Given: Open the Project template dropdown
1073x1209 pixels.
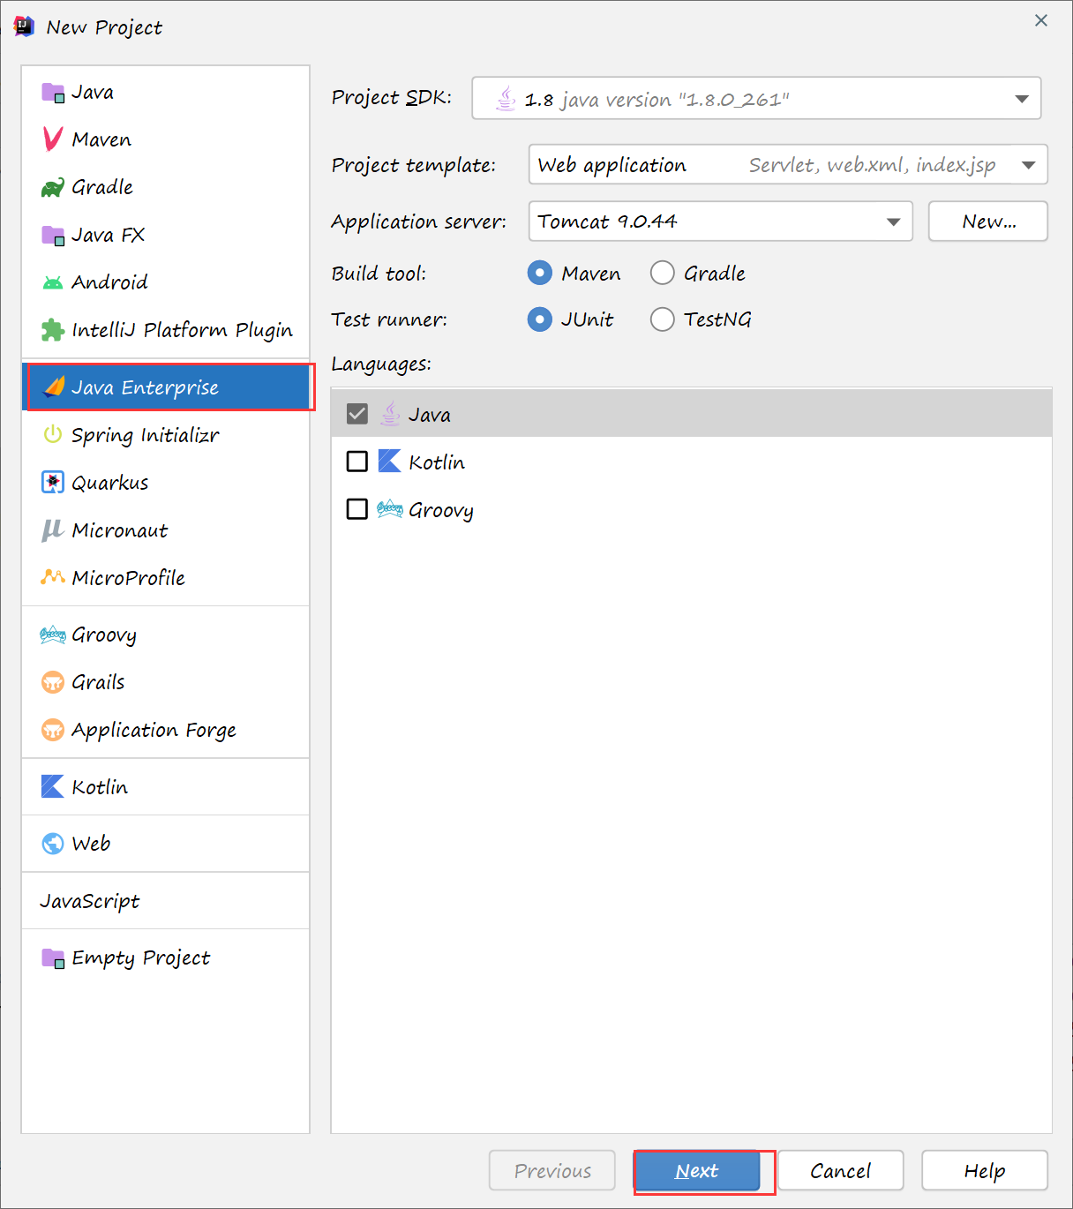Looking at the screenshot, I should point(788,164).
